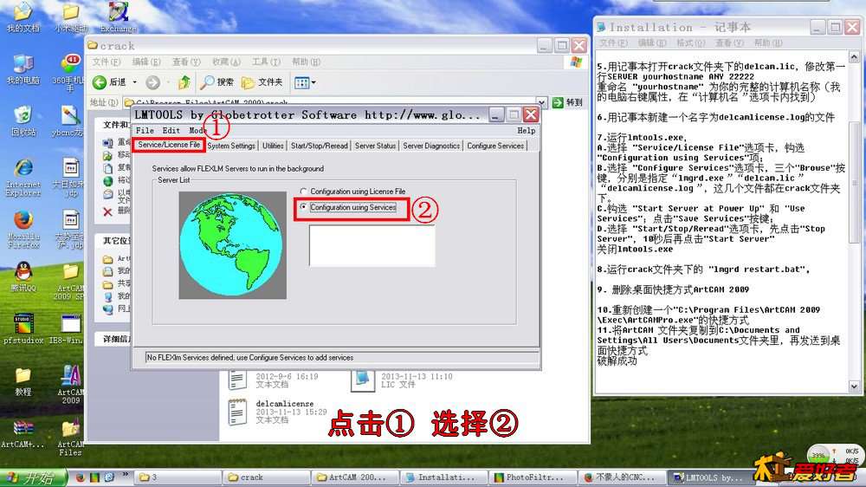Click the ArtCAM Files folder icon

point(70,439)
